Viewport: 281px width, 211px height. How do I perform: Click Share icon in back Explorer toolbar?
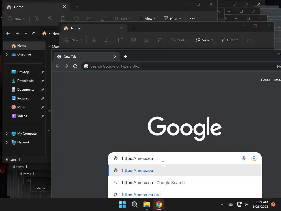click(89, 18)
